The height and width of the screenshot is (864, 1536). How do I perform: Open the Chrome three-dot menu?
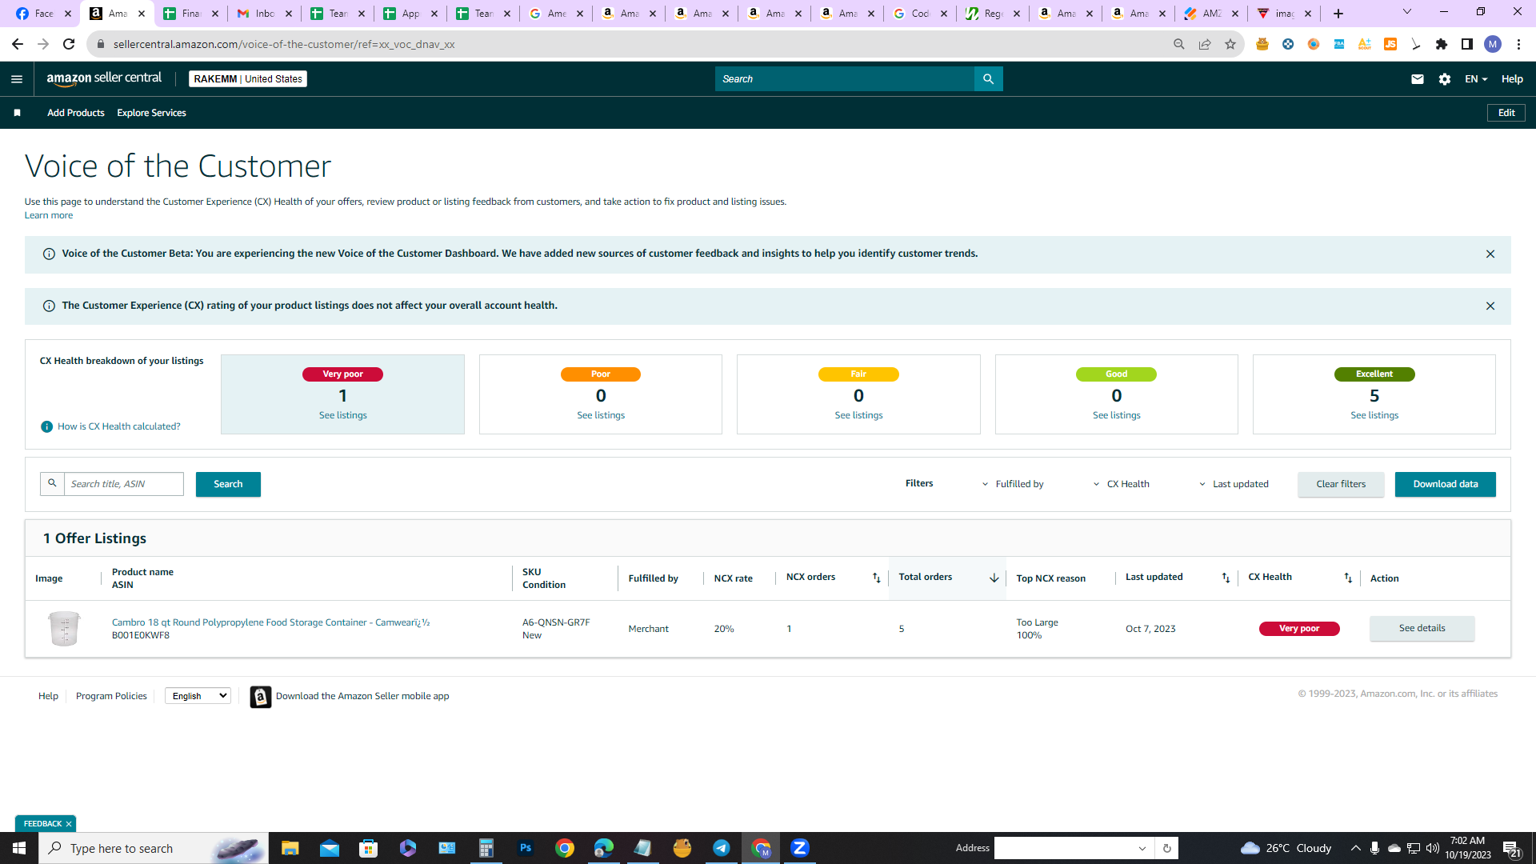[1518, 45]
